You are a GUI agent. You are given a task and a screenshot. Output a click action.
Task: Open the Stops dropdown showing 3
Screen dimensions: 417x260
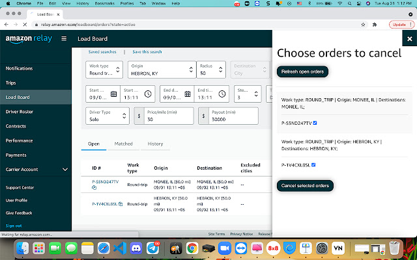[x=248, y=94]
